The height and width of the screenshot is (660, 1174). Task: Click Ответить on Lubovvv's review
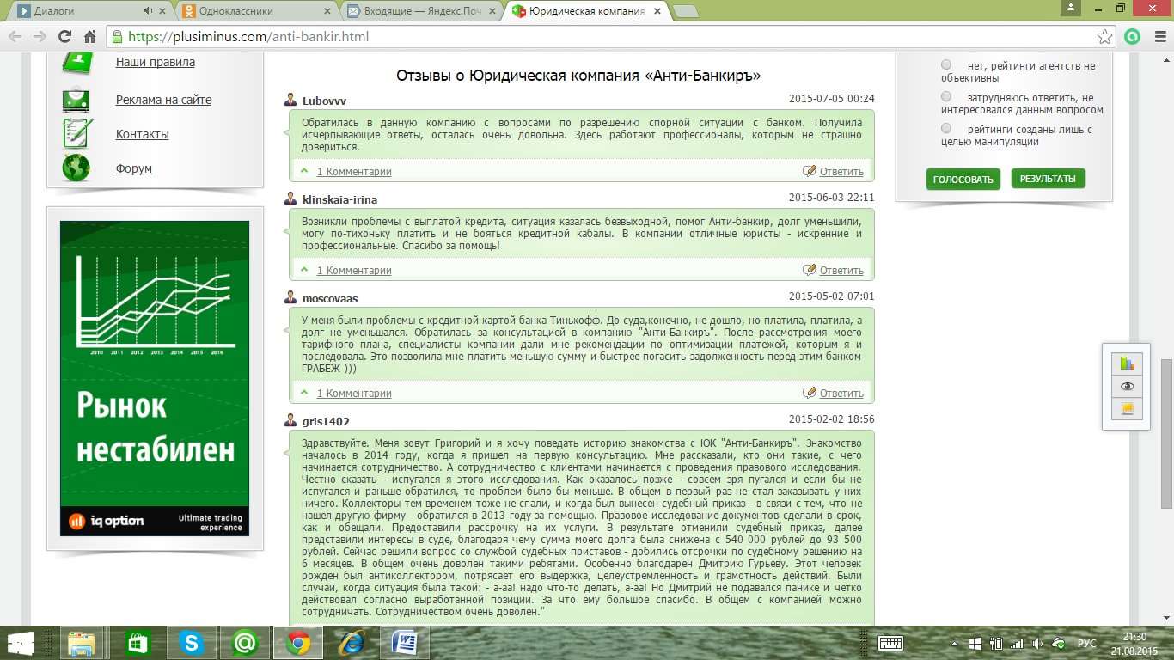click(841, 172)
